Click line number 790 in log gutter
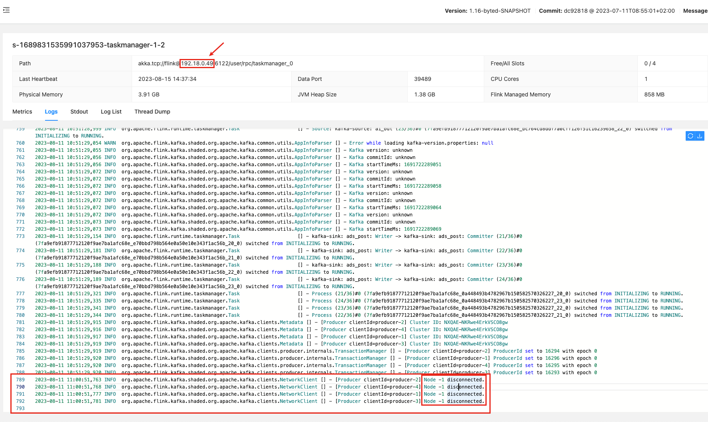The width and height of the screenshot is (708, 422). (x=20, y=387)
